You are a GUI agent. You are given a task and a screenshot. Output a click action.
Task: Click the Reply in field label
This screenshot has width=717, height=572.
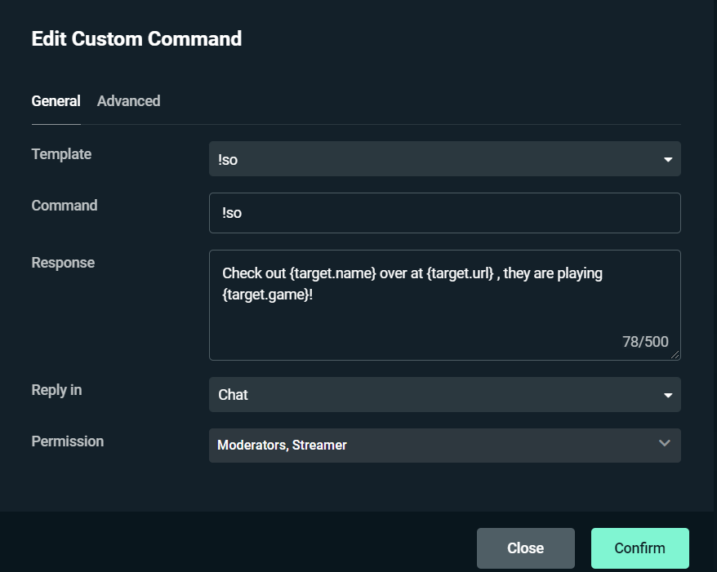pyautogui.click(x=56, y=390)
